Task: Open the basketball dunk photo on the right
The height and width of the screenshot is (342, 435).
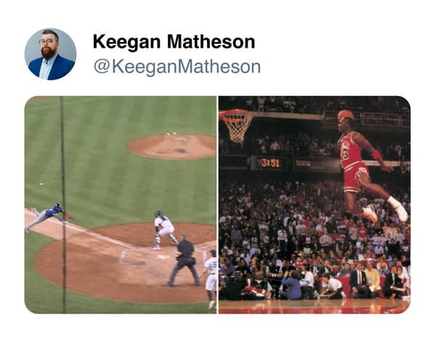Action: click(x=314, y=205)
